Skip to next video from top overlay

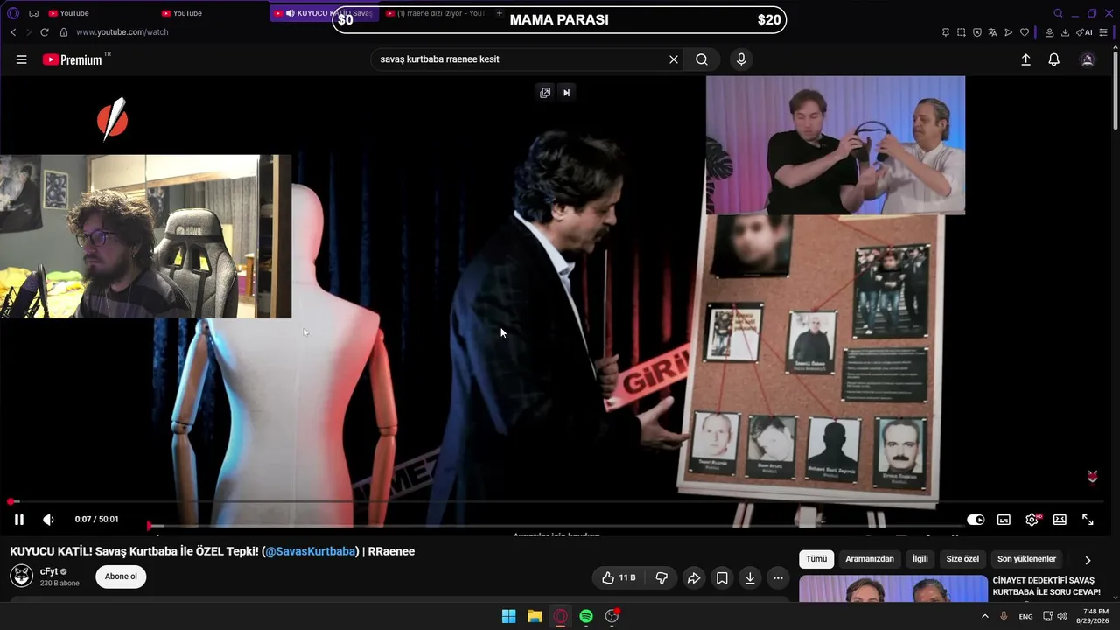tap(566, 93)
